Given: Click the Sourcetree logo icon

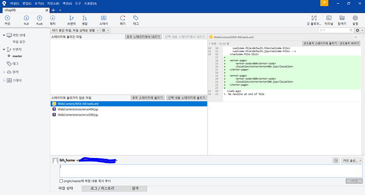Looking at the screenshot, I should [x=4, y=3].
